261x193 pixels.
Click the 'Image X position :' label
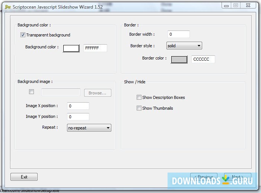[x=42, y=106]
